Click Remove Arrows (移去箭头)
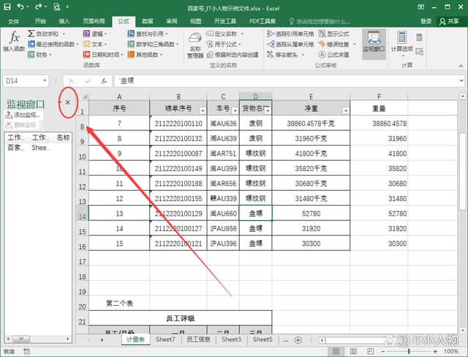Viewport: 468px width, 357px height. point(286,55)
